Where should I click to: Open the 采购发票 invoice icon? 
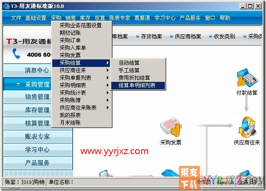171,127
